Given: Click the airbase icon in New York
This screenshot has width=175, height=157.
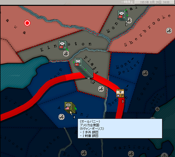Looking at the screenshot, I should 84,153.
